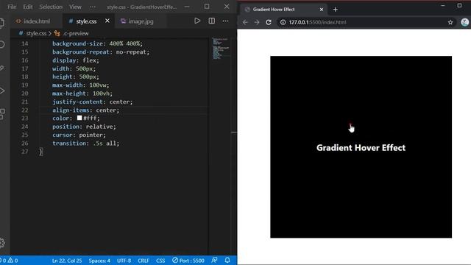Click the white #fff color swatch
This screenshot has width=471, height=265.
click(x=79, y=118)
